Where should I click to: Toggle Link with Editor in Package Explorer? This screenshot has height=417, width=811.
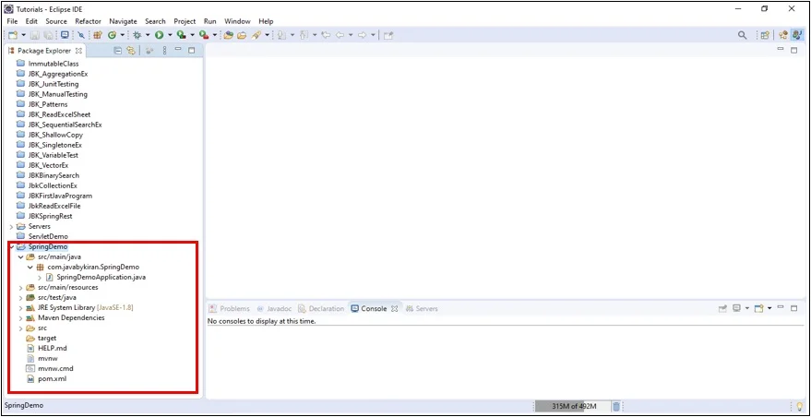coord(131,50)
